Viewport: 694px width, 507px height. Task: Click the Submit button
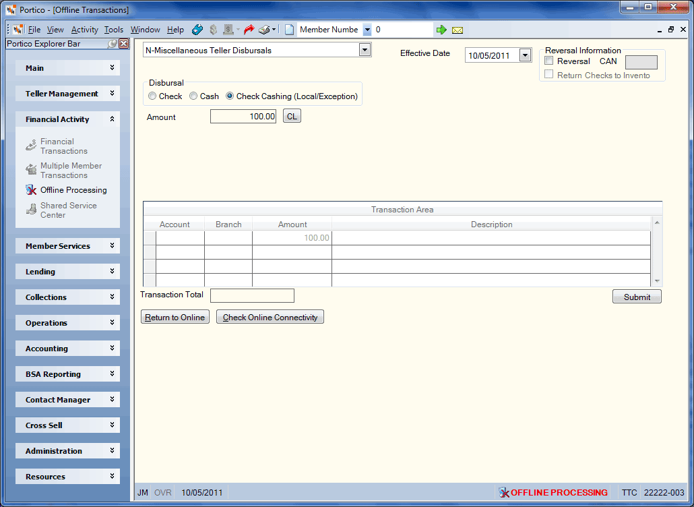[x=637, y=297]
